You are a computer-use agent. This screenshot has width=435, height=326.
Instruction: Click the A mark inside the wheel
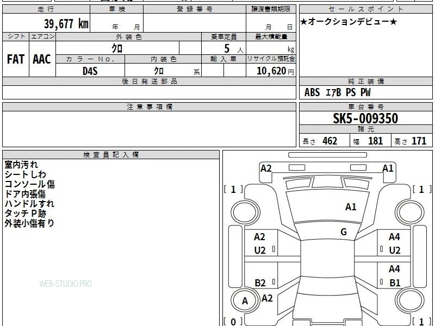tap(245, 301)
